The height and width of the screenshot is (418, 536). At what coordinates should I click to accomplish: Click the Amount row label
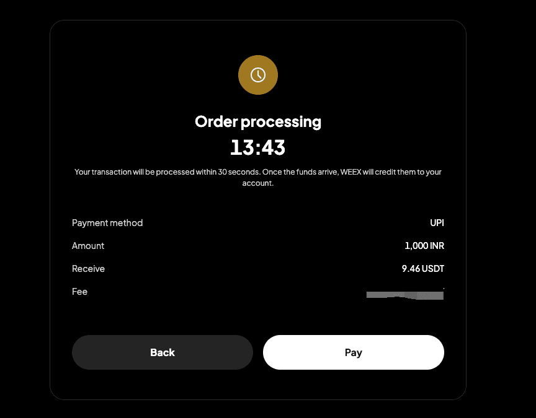88,246
